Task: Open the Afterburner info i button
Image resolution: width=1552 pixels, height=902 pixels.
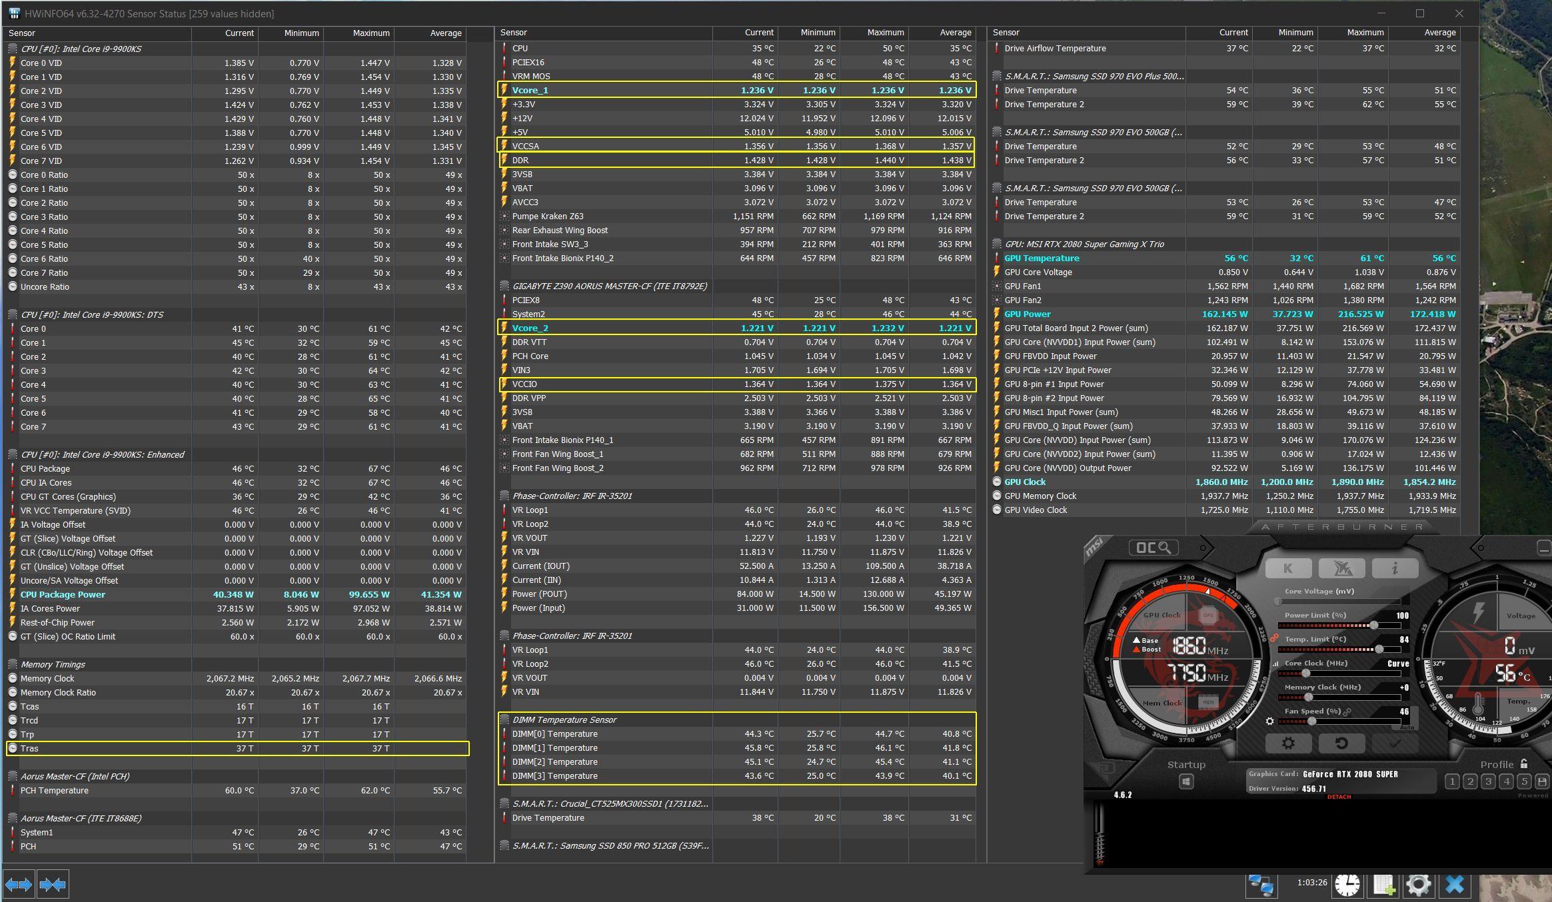Action: pyautogui.click(x=1395, y=568)
